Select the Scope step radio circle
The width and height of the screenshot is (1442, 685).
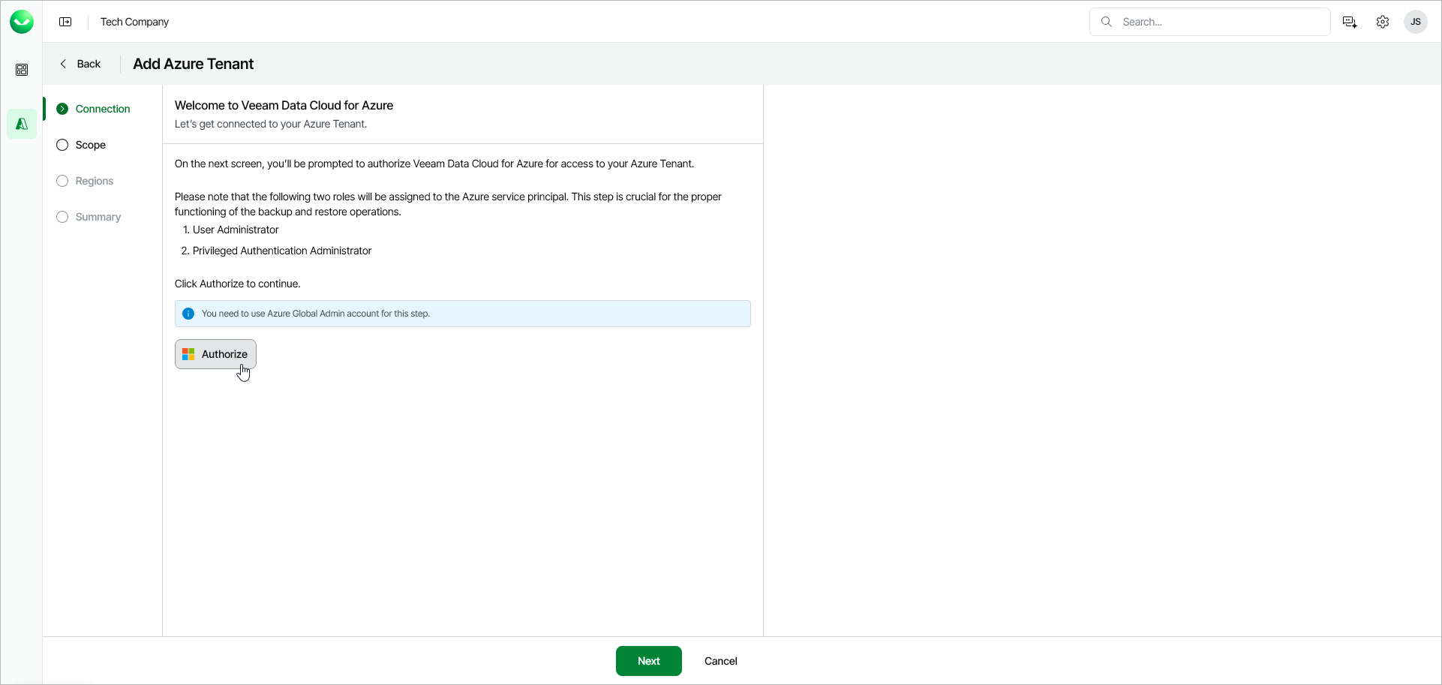click(62, 145)
